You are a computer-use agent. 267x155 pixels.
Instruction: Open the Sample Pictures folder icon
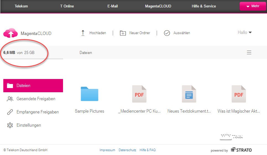(89, 94)
